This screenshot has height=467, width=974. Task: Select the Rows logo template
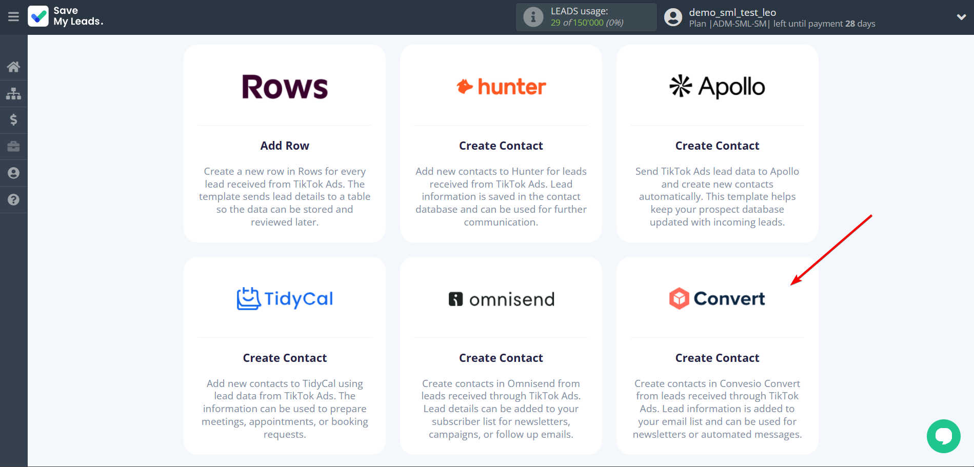point(285,87)
